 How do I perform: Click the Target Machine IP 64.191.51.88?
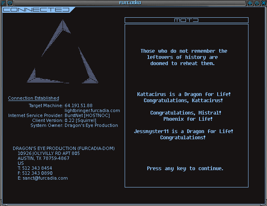coord(79,105)
